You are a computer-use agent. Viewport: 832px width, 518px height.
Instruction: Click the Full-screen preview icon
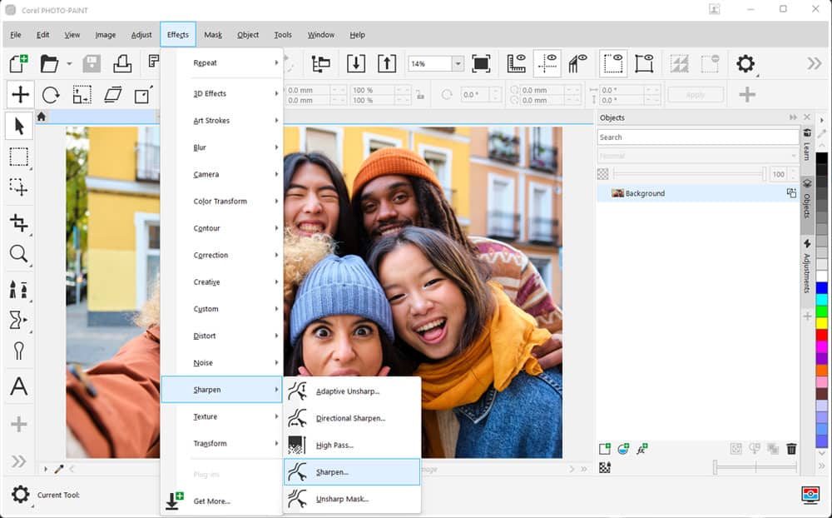tap(481, 63)
